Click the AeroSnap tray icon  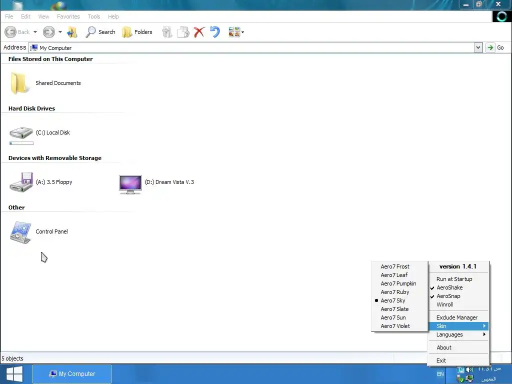point(460,369)
